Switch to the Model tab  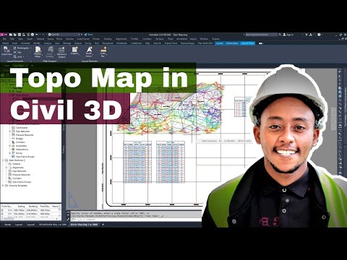pos(8,225)
